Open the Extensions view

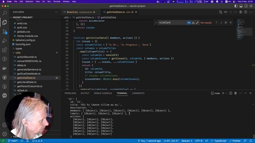pos(4,50)
